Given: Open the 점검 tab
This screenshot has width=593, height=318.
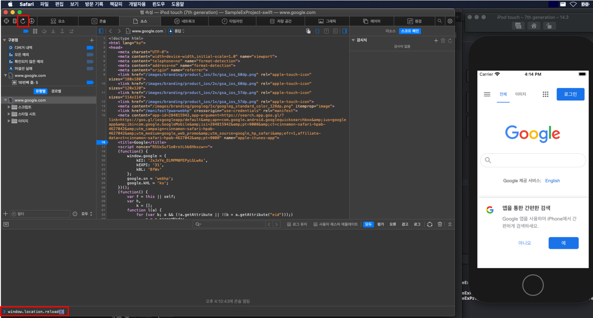Looking at the screenshot, I should [x=414, y=21].
